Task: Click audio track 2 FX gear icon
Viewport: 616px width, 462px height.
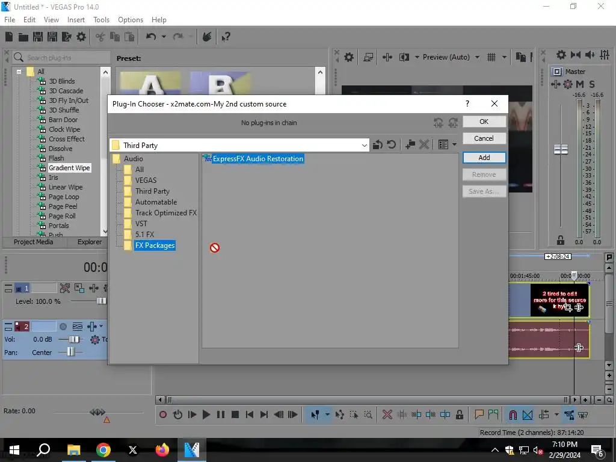Action: 94,339
